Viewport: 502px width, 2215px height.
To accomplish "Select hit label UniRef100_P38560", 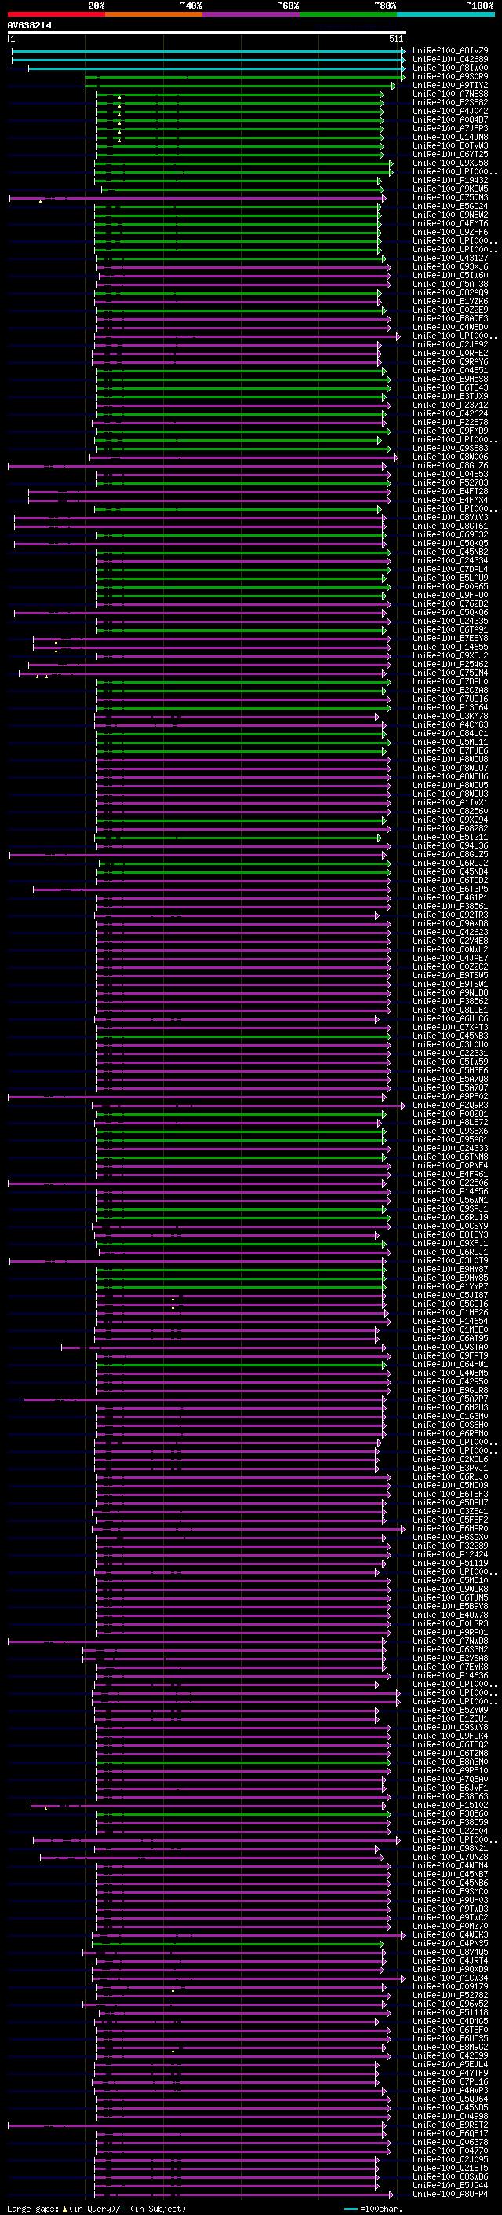I will pyautogui.click(x=450, y=1814).
